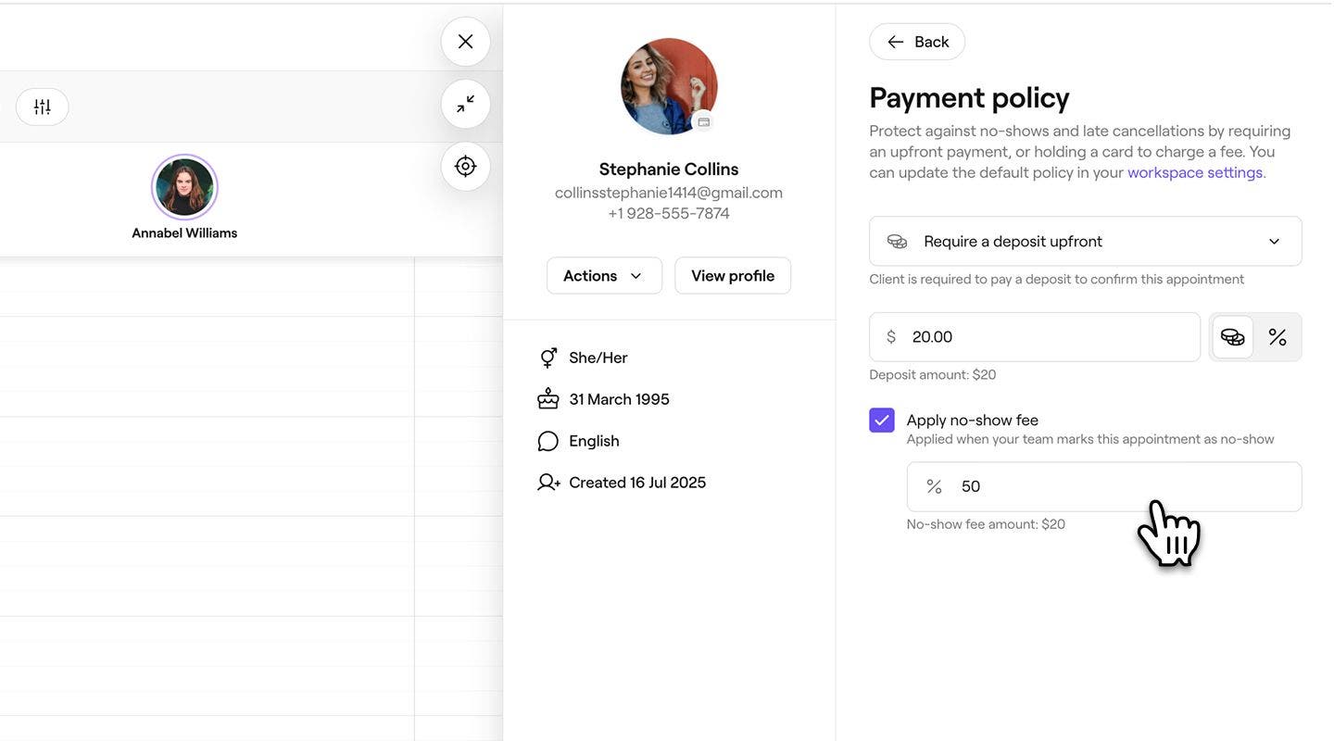Click the birthday cake icon
Viewport: 1334px width, 741px height.
548,399
